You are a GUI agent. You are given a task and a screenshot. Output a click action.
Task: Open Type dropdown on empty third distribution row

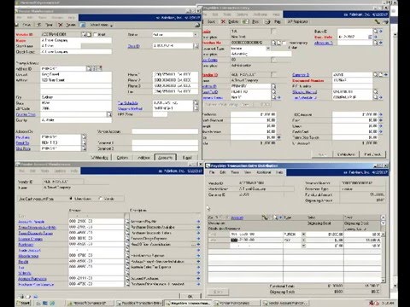point(303,246)
